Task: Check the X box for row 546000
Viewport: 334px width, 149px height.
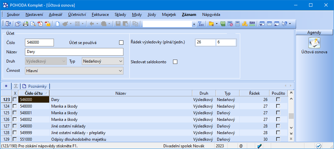Action: pos(15,99)
